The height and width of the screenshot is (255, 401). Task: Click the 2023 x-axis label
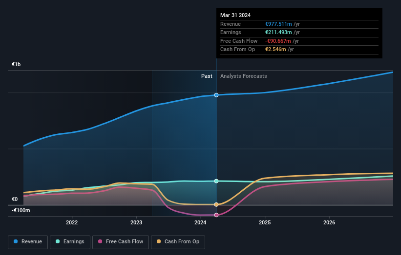[136, 222]
